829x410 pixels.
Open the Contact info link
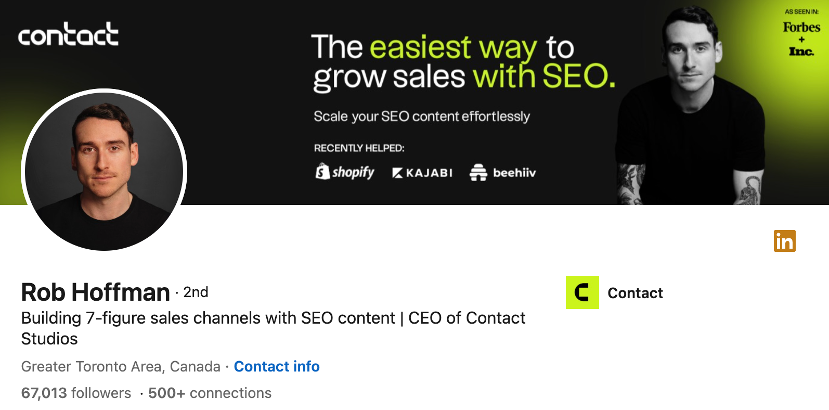click(277, 366)
